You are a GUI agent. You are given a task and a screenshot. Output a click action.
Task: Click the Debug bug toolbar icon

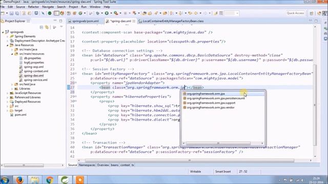tap(98, 13)
